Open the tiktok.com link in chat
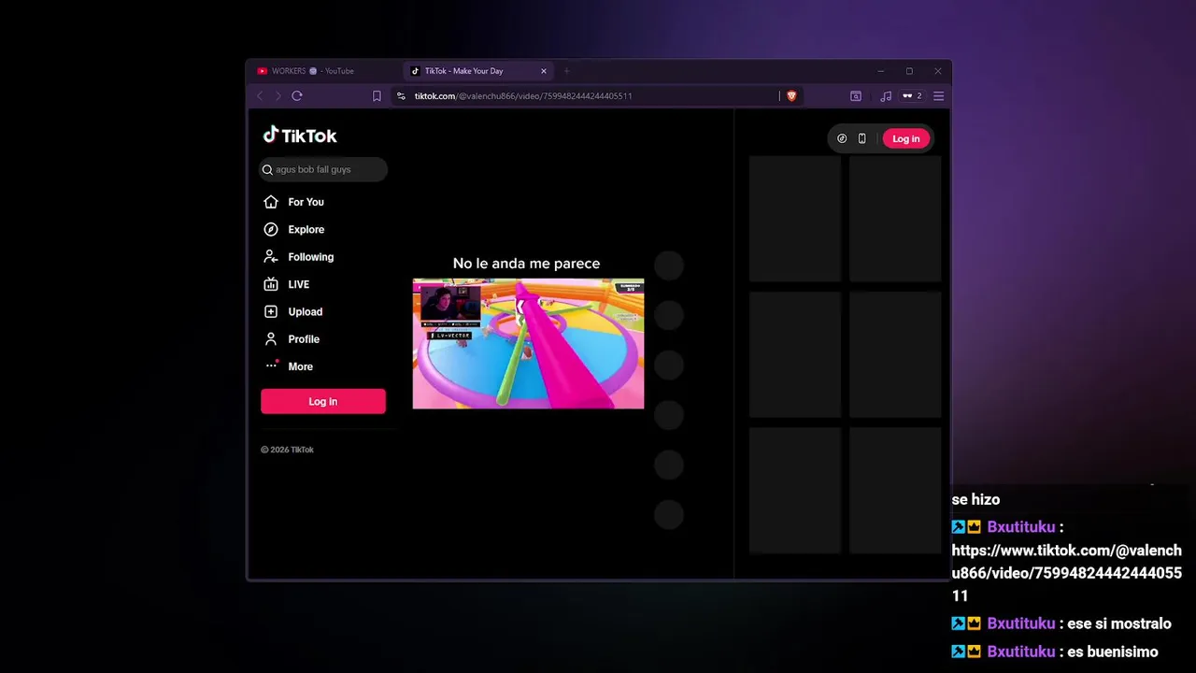Image resolution: width=1196 pixels, height=673 pixels. (1066, 573)
